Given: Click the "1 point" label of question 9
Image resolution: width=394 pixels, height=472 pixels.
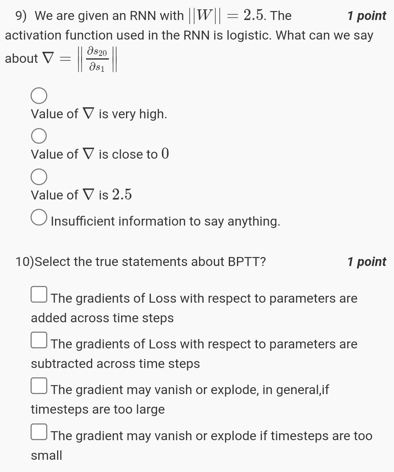Looking at the screenshot, I should pyautogui.click(x=366, y=16).
